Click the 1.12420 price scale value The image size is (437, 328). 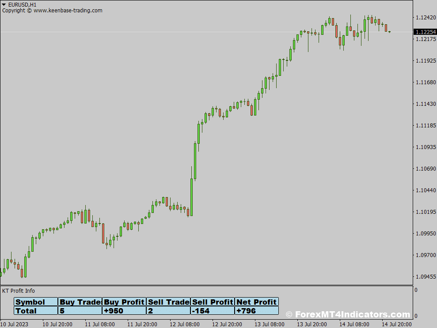(x=426, y=18)
